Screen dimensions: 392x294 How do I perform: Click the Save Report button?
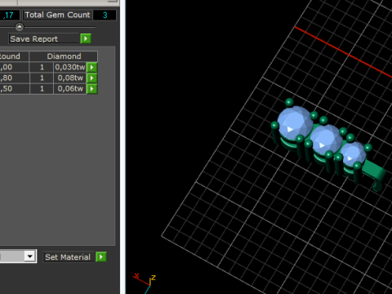pyautogui.click(x=43, y=38)
